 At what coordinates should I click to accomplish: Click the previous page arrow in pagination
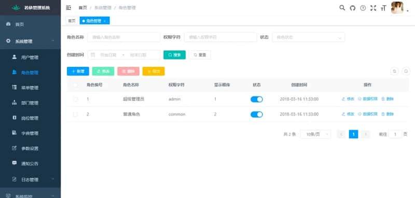point(341,134)
